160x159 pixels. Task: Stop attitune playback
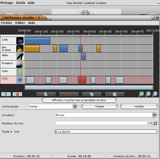tap(17, 94)
